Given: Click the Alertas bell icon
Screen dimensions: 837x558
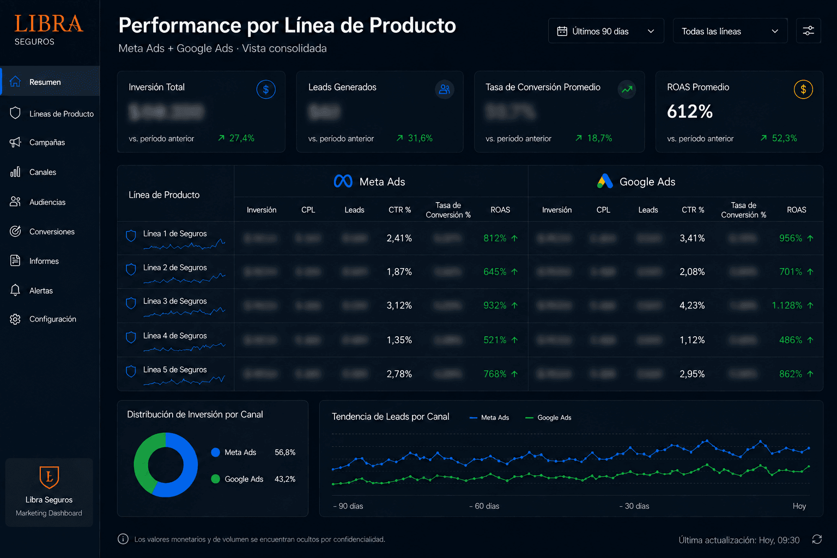Looking at the screenshot, I should tap(15, 290).
